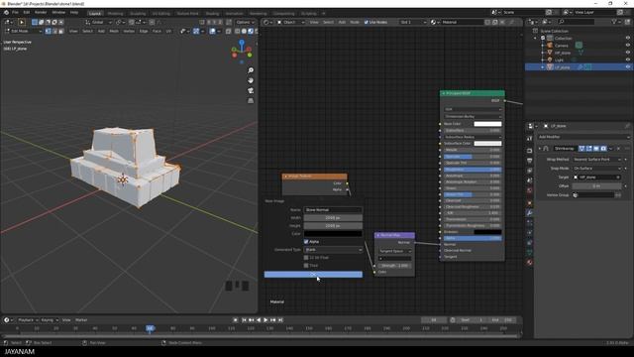Viewport: 634px width, 357px height.
Task: Enable the 32 bit Float checkbox
Action: click(306, 258)
